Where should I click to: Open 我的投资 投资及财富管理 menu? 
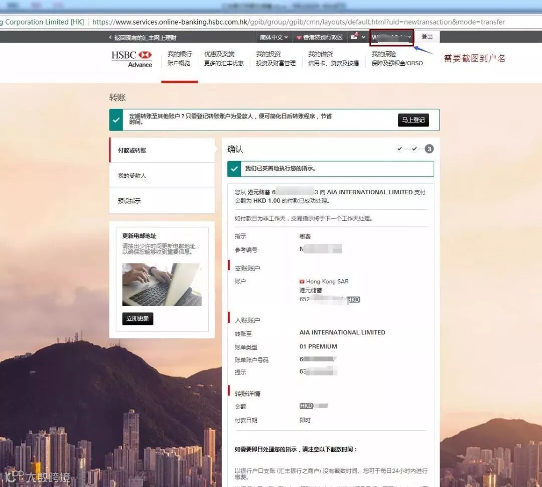pos(276,58)
